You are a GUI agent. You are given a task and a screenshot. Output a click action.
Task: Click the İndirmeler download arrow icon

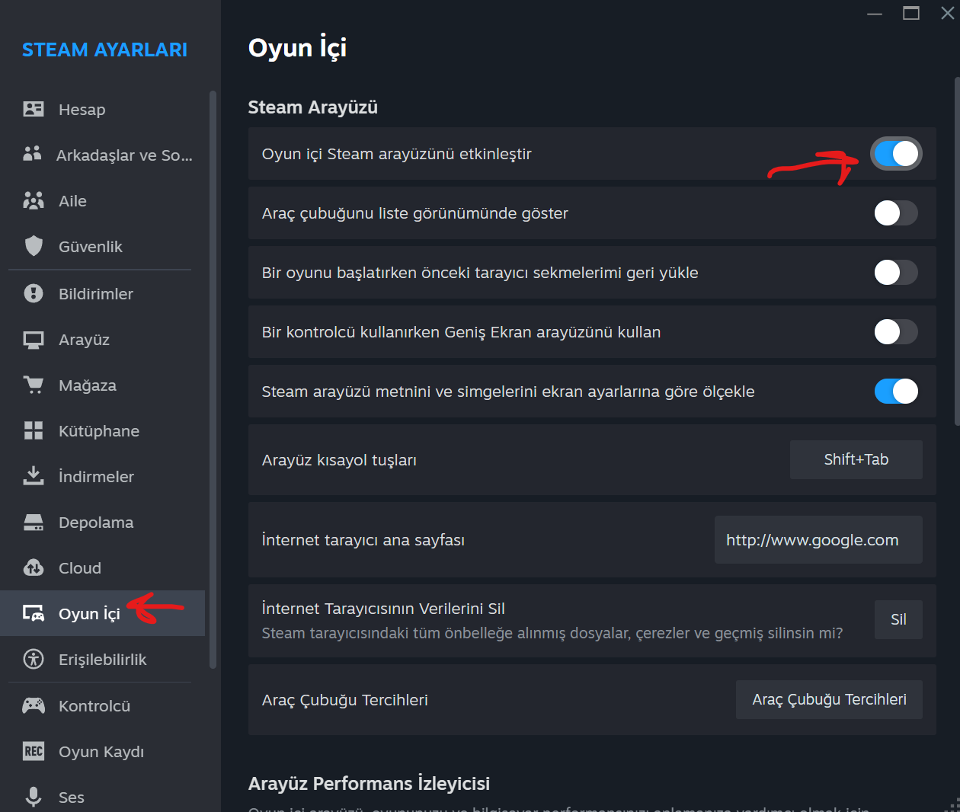coord(34,476)
